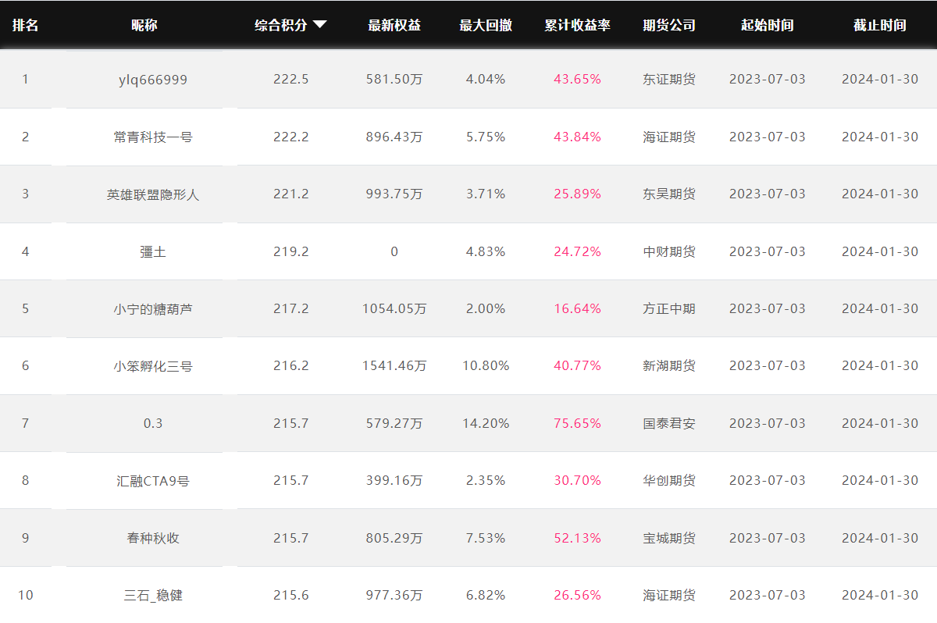The width and height of the screenshot is (937, 623).
Task: Select equity 805.29万 cell
Action: (394, 538)
